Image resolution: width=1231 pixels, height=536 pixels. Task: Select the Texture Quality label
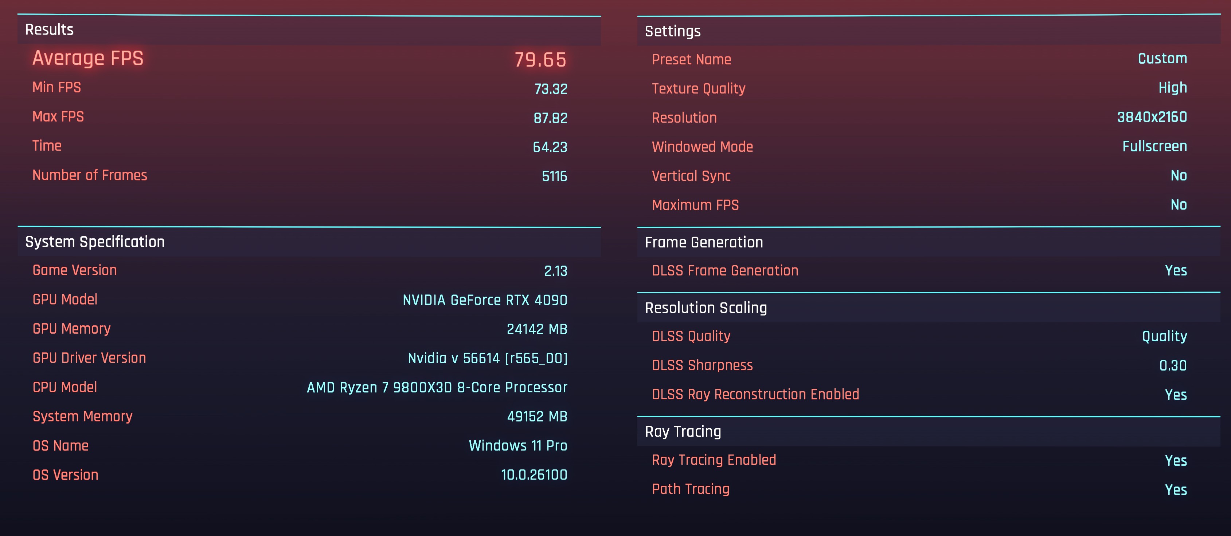[x=699, y=89]
